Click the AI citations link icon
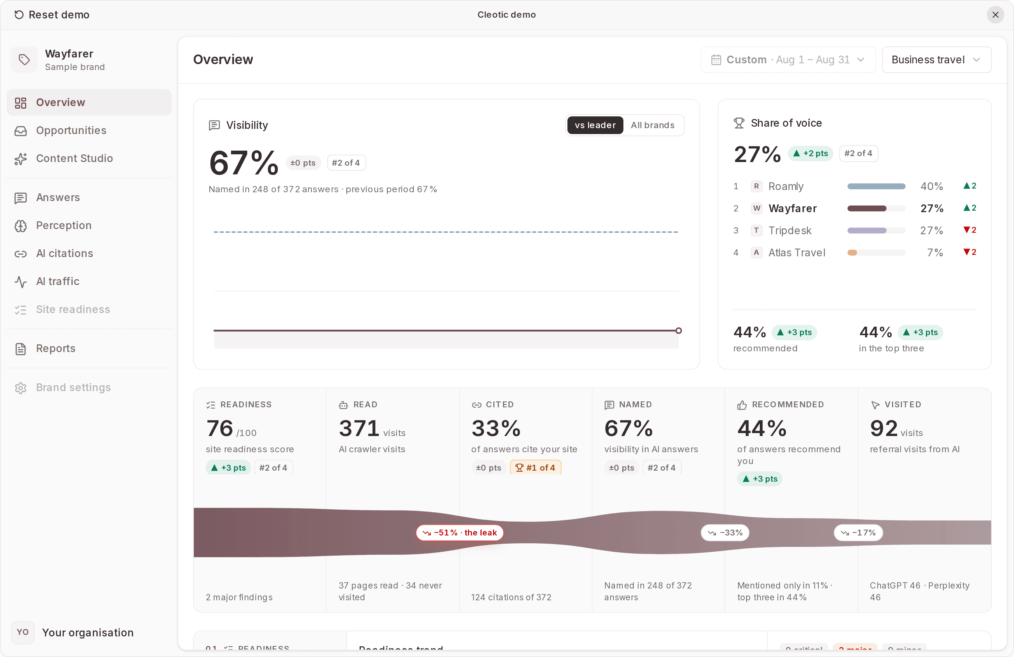The width and height of the screenshot is (1014, 657). pos(21,254)
